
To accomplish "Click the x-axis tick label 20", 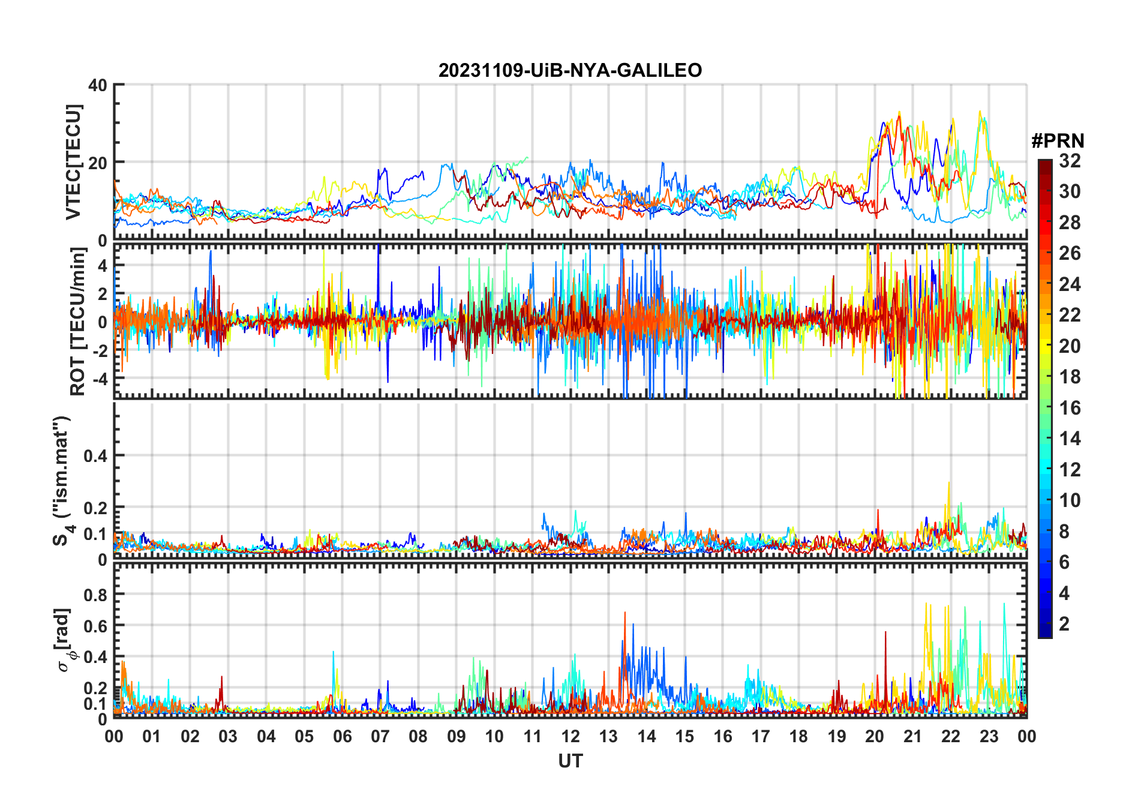I will [875, 737].
